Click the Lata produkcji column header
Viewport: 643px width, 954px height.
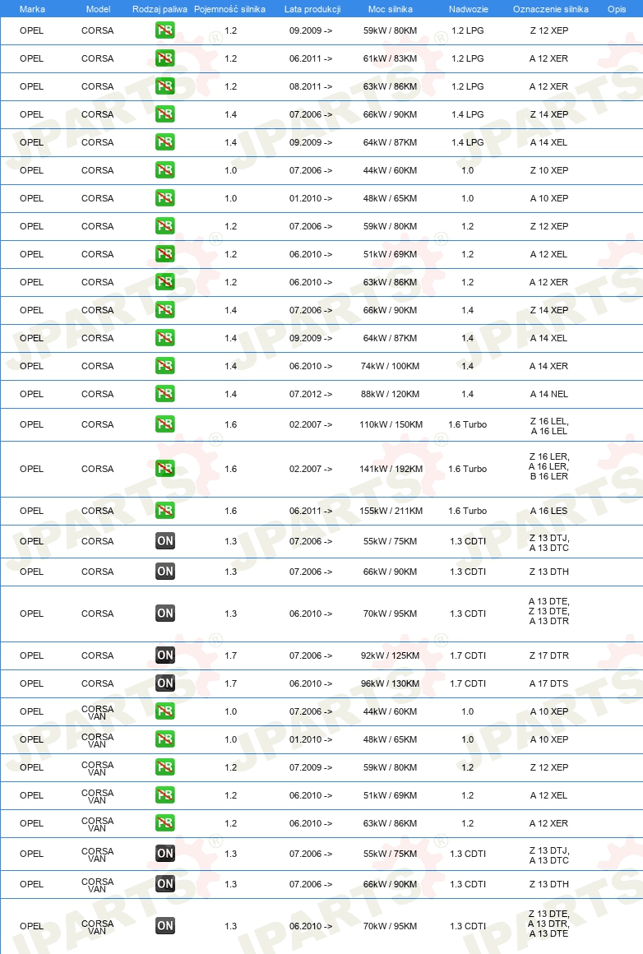312,9
